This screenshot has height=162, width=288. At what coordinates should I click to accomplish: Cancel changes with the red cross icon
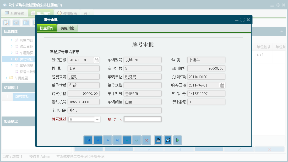coord(146,140)
